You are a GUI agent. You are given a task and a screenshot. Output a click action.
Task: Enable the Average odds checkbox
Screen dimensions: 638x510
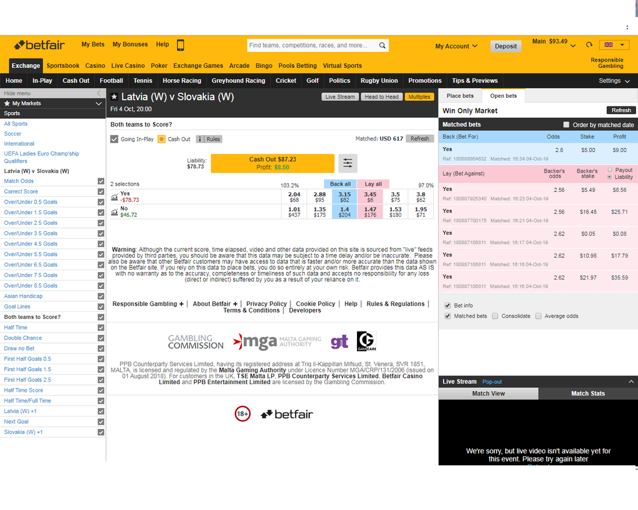538,316
